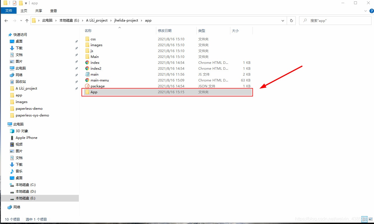374x224 pixels.
Task: Click 2021/8/16 11:56 date of main
Action: (171, 74)
